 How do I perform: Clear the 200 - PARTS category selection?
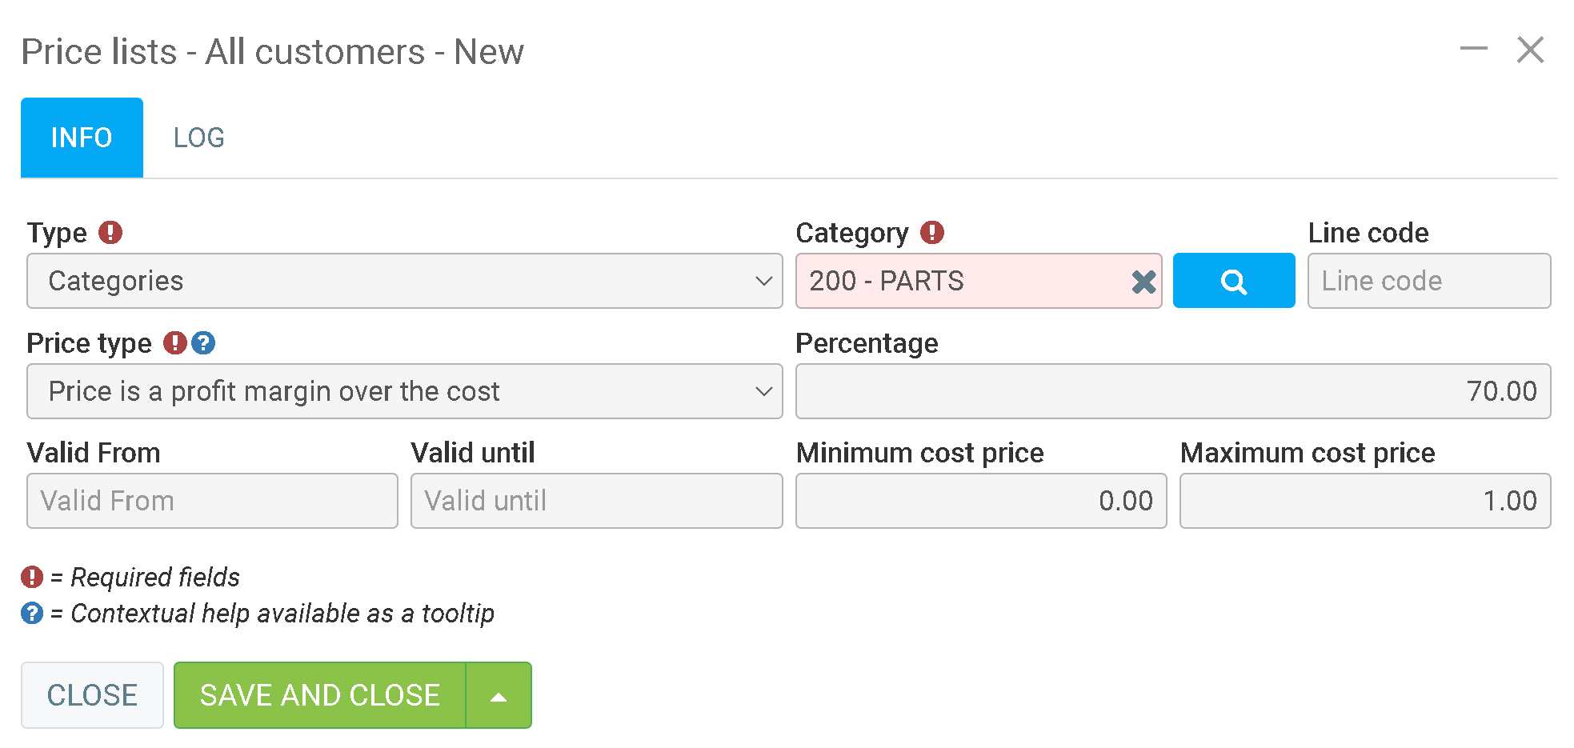[1143, 282]
